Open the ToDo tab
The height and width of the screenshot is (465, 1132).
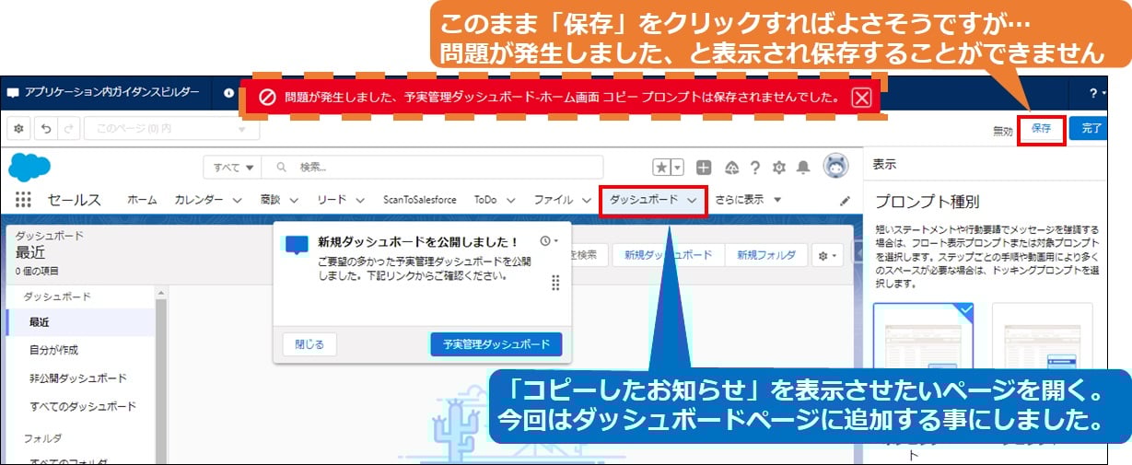[x=485, y=200]
